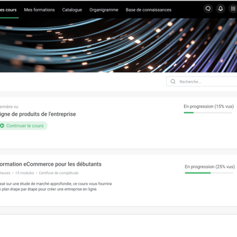This screenshot has height=237, width=237.
Task: Open the Catalogue tab
Action: pos(72,9)
